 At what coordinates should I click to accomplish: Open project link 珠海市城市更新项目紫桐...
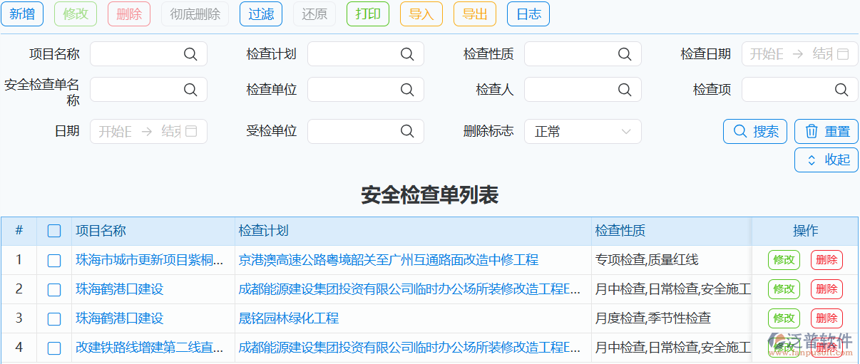[150, 260]
